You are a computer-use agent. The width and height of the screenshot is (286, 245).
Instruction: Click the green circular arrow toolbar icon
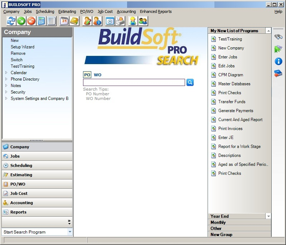pos(21,21)
